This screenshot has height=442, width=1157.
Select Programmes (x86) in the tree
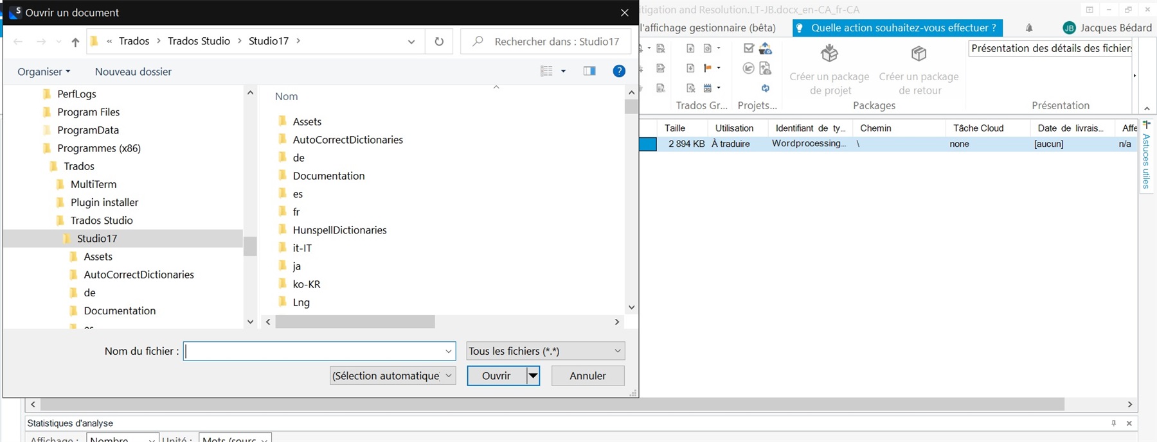[98, 148]
